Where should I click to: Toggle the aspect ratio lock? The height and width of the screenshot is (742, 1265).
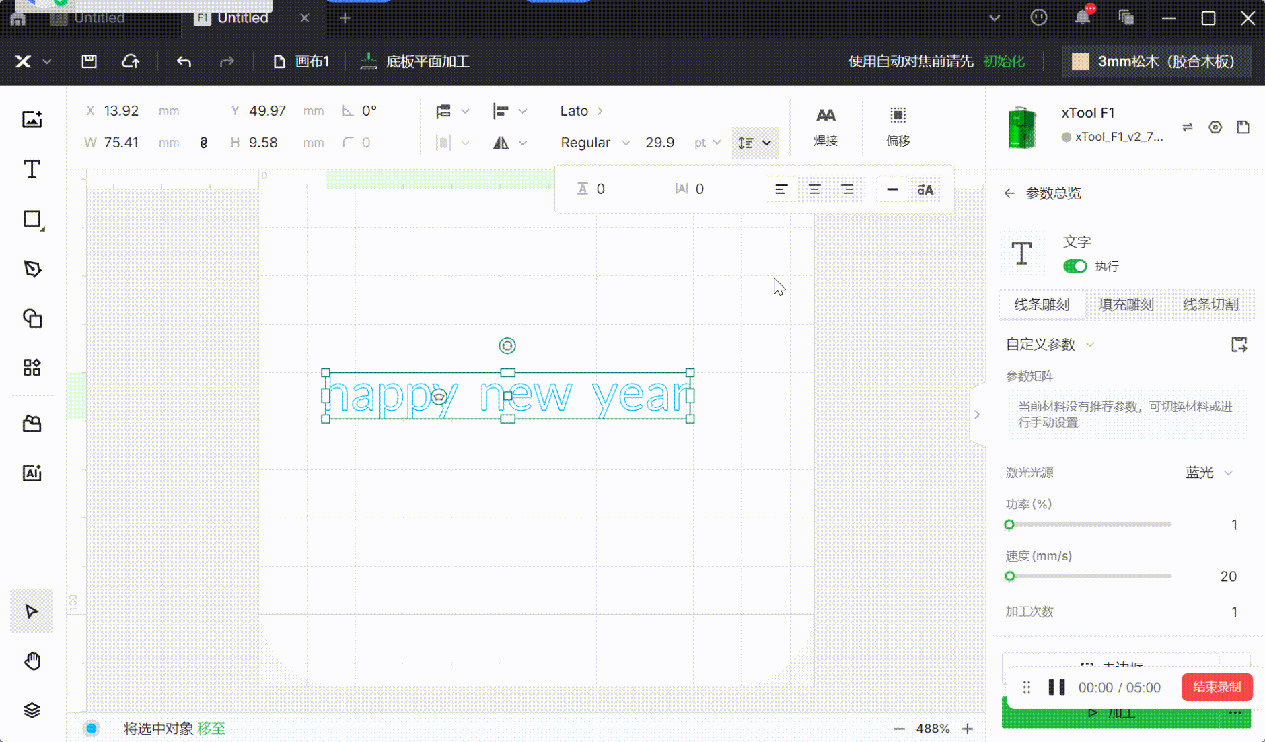[203, 143]
